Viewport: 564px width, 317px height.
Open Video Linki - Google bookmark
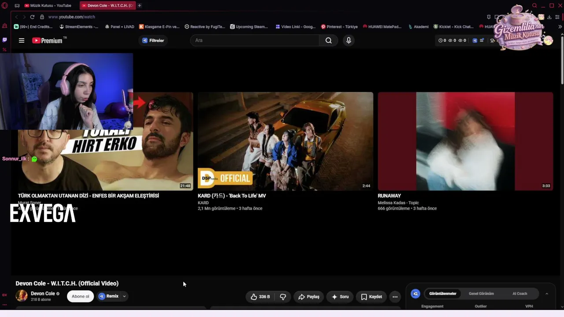[296, 26]
